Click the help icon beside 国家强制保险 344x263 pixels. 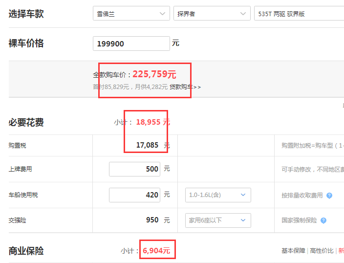[323, 220]
